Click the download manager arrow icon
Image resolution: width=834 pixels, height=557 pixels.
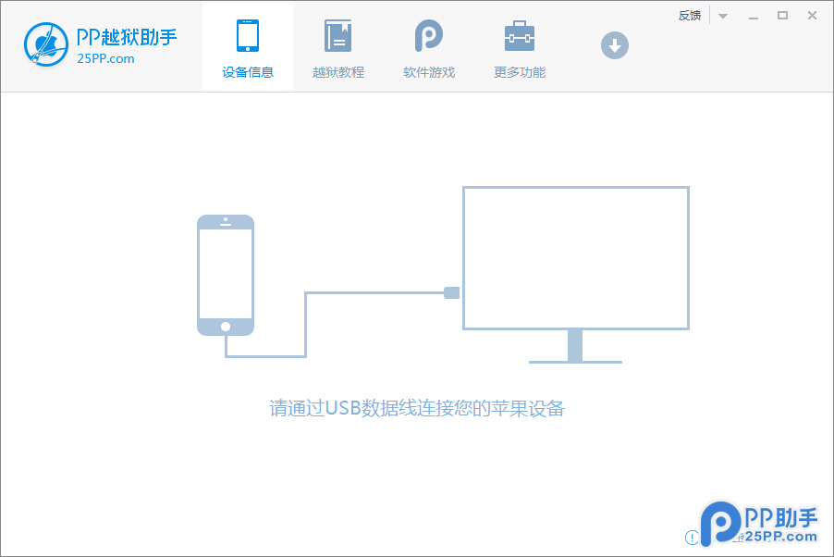(614, 45)
